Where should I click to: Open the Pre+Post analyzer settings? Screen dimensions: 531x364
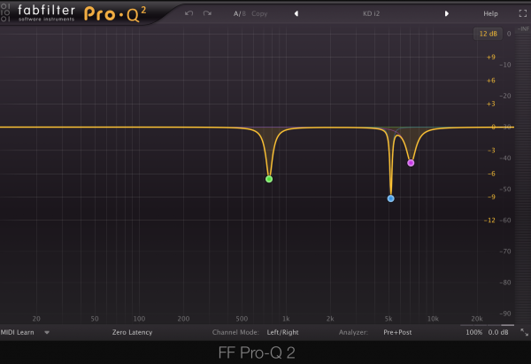click(x=397, y=332)
